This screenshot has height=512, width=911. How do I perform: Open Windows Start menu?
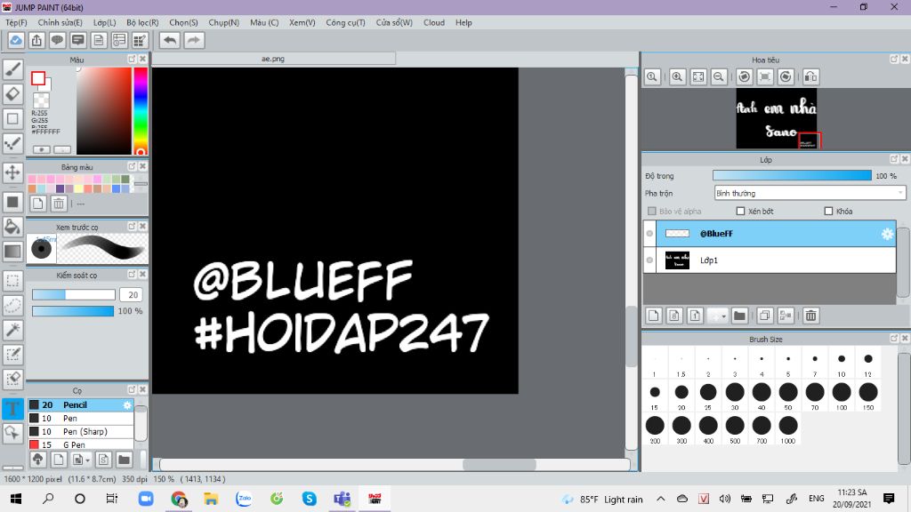(x=16, y=499)
